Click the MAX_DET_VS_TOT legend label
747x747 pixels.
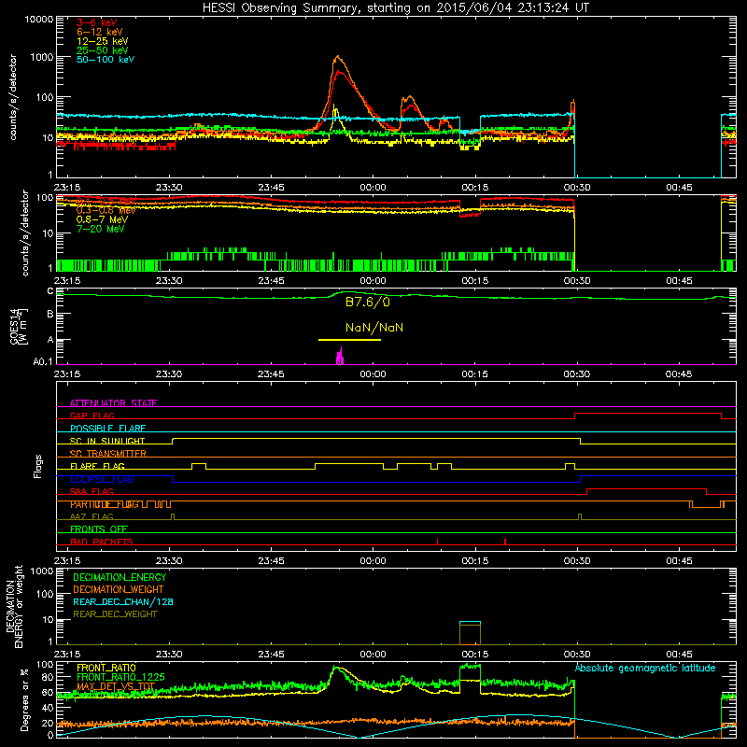tap(116, 686)
